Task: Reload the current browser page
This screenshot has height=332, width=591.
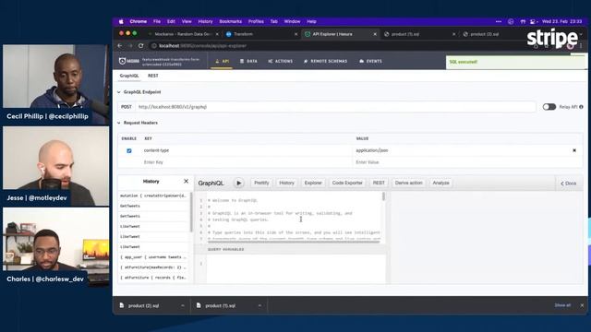Action: [x=141, y=45]
